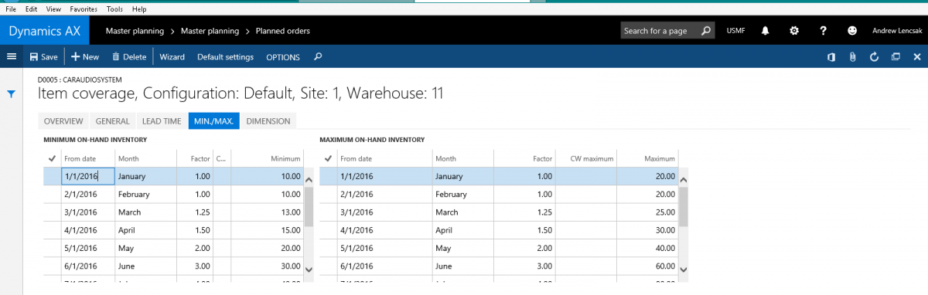Open Default settings
Image resolution: width=928 pixels, height=295 pixels.
point(225,57)
